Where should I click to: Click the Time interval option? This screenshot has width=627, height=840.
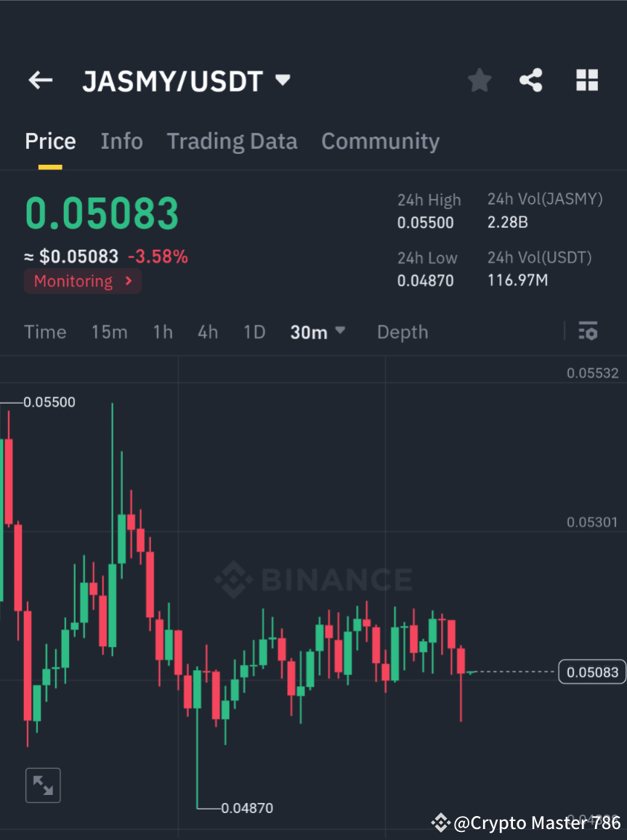45,332
